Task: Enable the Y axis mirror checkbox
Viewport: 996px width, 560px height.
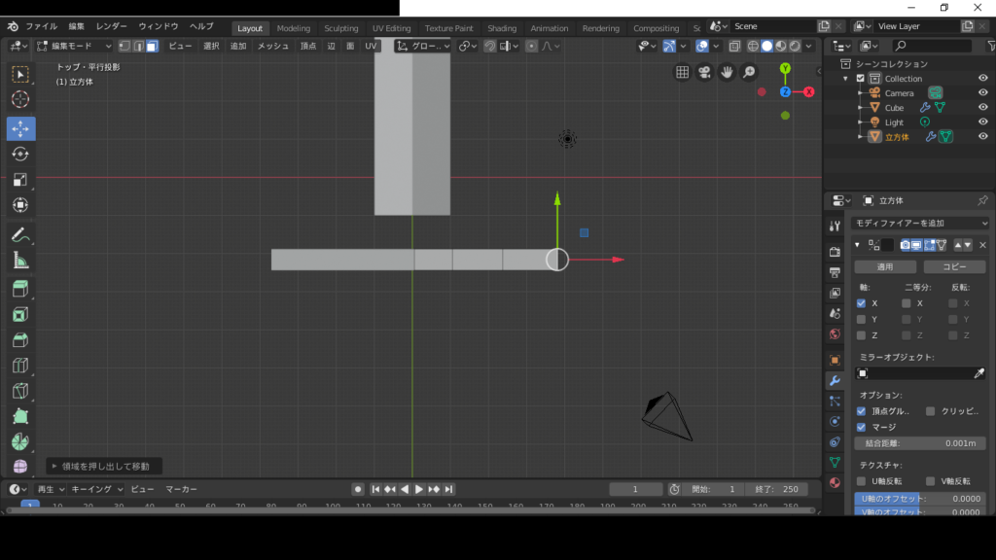Action: click(x=861, y=319)
